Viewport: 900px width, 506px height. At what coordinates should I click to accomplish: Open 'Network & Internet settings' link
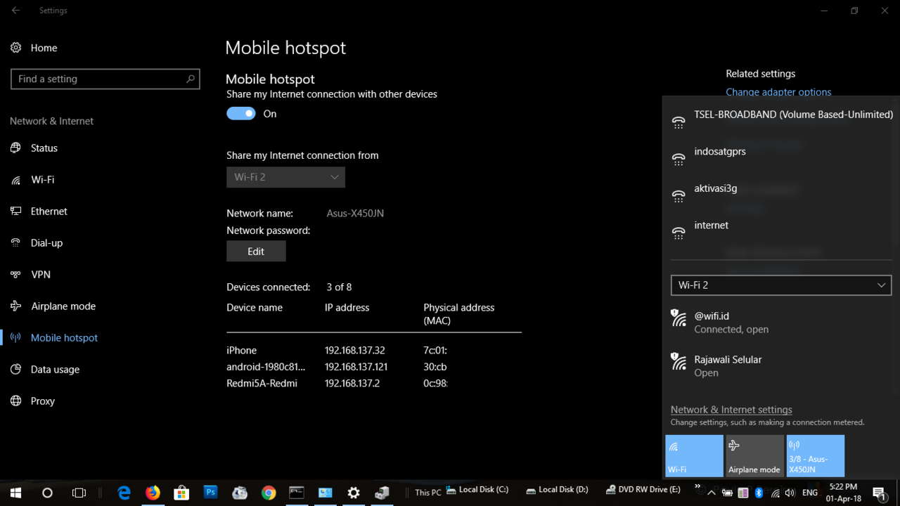pyautogui.click(x=731, y=410)
